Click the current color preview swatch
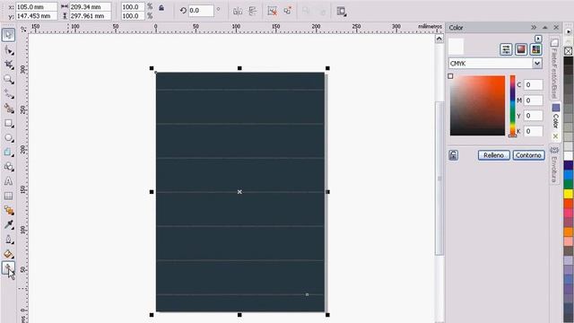Image resolution: width=574 pixels, height=323 pixels. pos(457,47)
